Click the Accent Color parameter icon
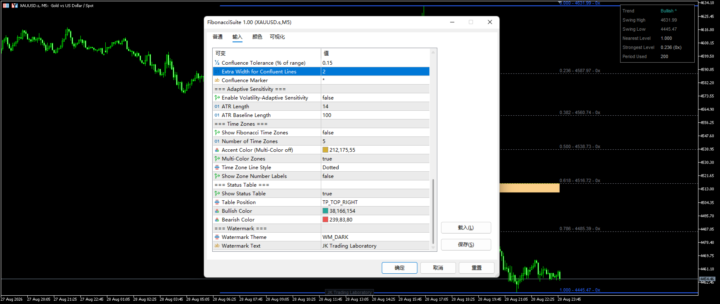The width and height of the screenshot is (720, 304). tap(217, 150)
